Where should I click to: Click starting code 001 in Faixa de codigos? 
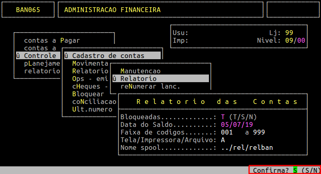click(x=227, y=132)
